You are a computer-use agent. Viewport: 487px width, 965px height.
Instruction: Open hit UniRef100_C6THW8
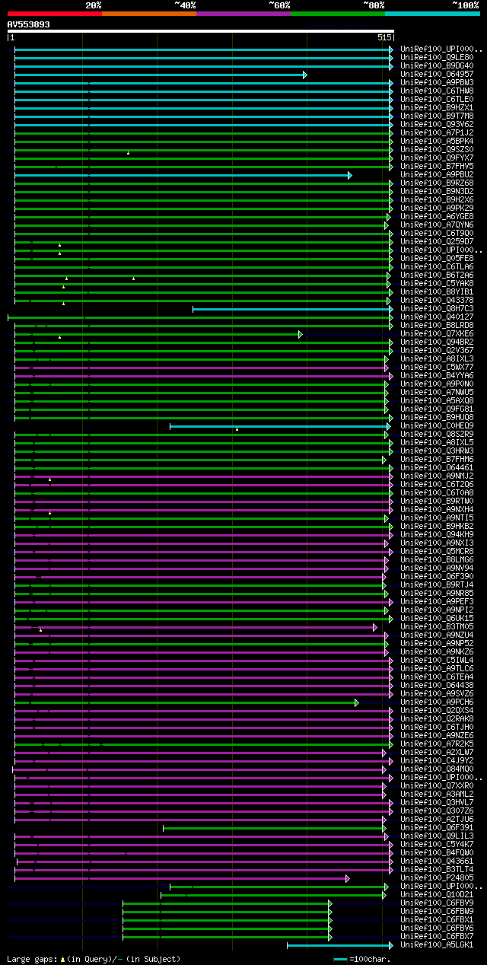(437, 91)
